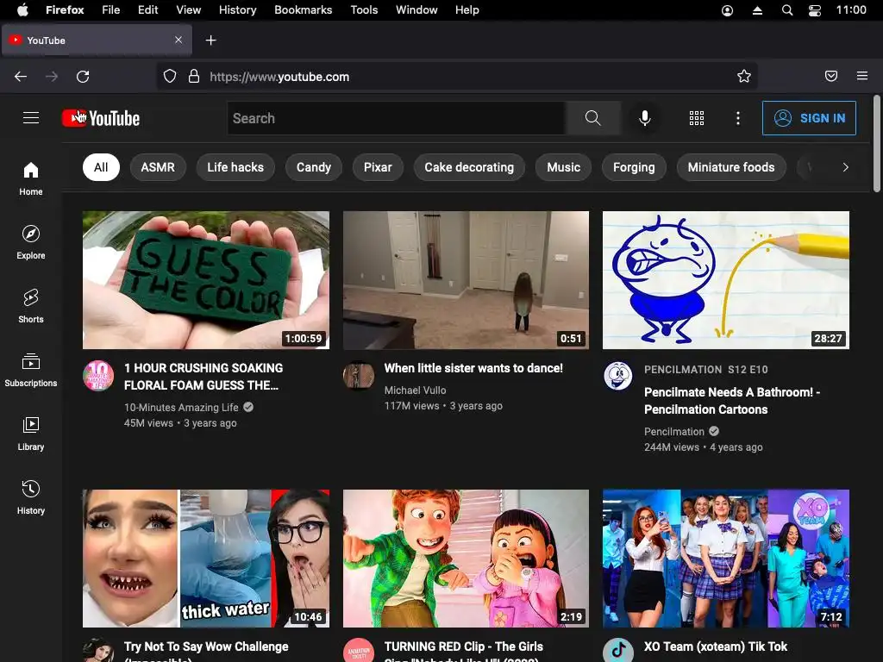The height and width of the screenshot is (662, 883).
Task: Open the little girl dancing video thumbnail
Action: tap(466, 280)
